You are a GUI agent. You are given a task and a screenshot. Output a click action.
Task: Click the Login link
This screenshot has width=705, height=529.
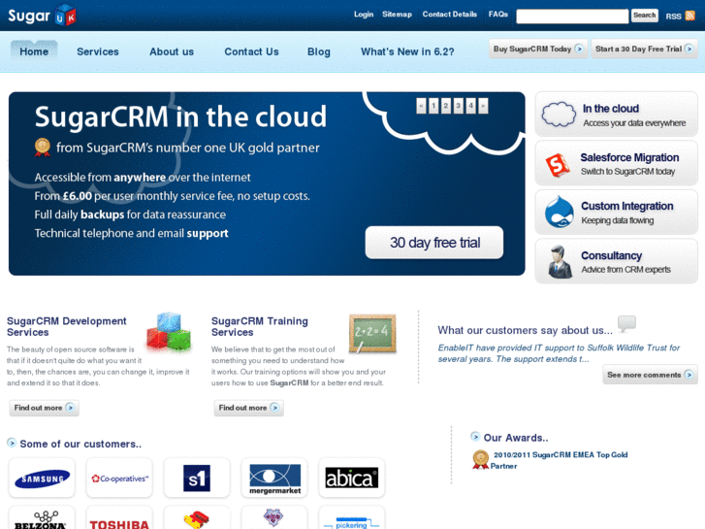coord(364,15)
